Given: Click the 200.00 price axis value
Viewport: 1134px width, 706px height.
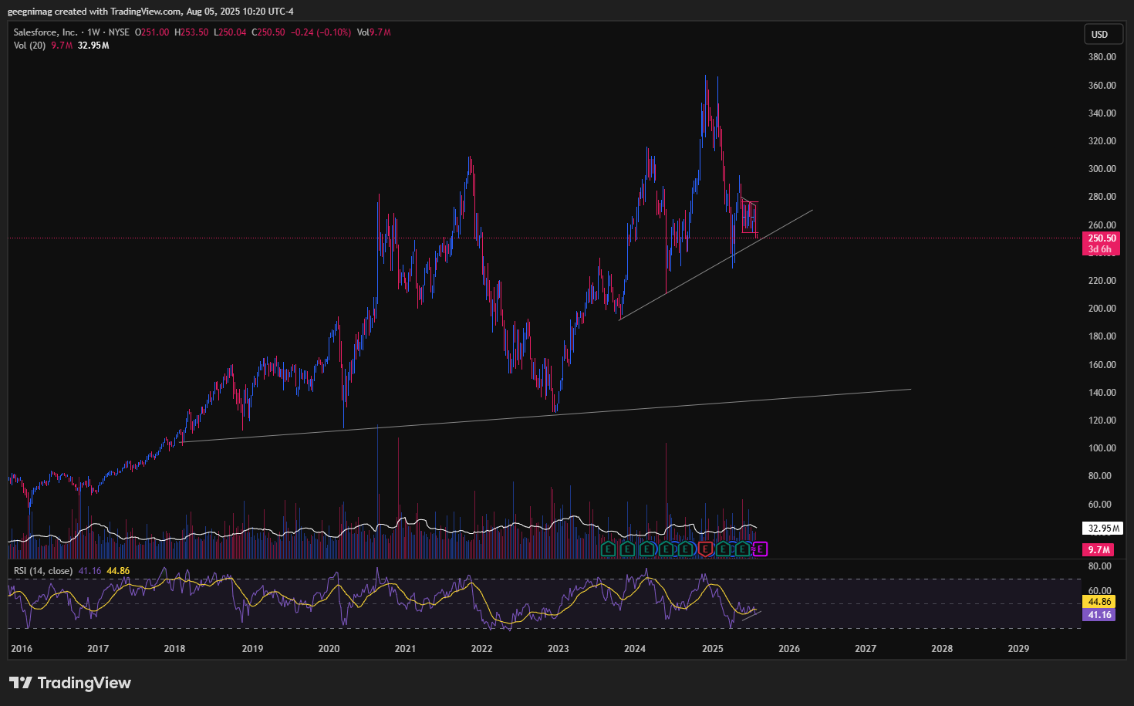Looking at the screenshot, I should (1102, 309).
